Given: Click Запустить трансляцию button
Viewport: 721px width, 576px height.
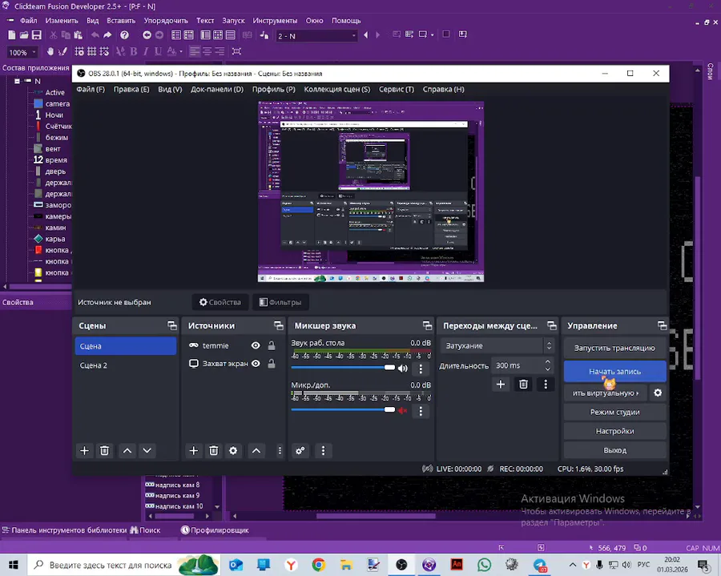Looking at the screenshot, I should [x=614, y=348].
